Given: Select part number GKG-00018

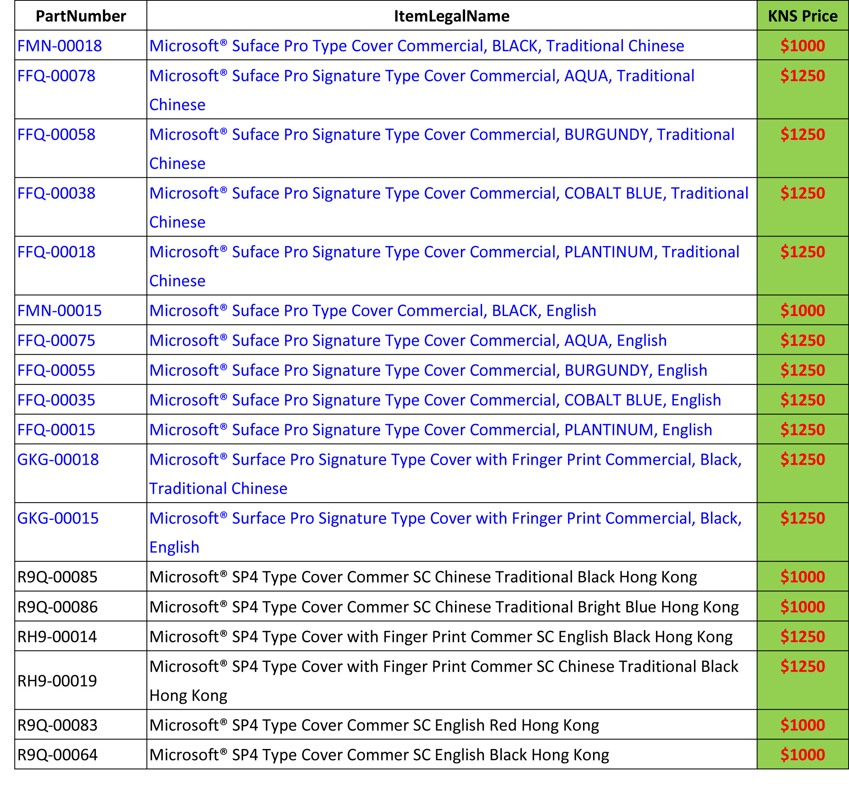Looking at the screenshot, I should pyautogui.click(x=58, y=460).
